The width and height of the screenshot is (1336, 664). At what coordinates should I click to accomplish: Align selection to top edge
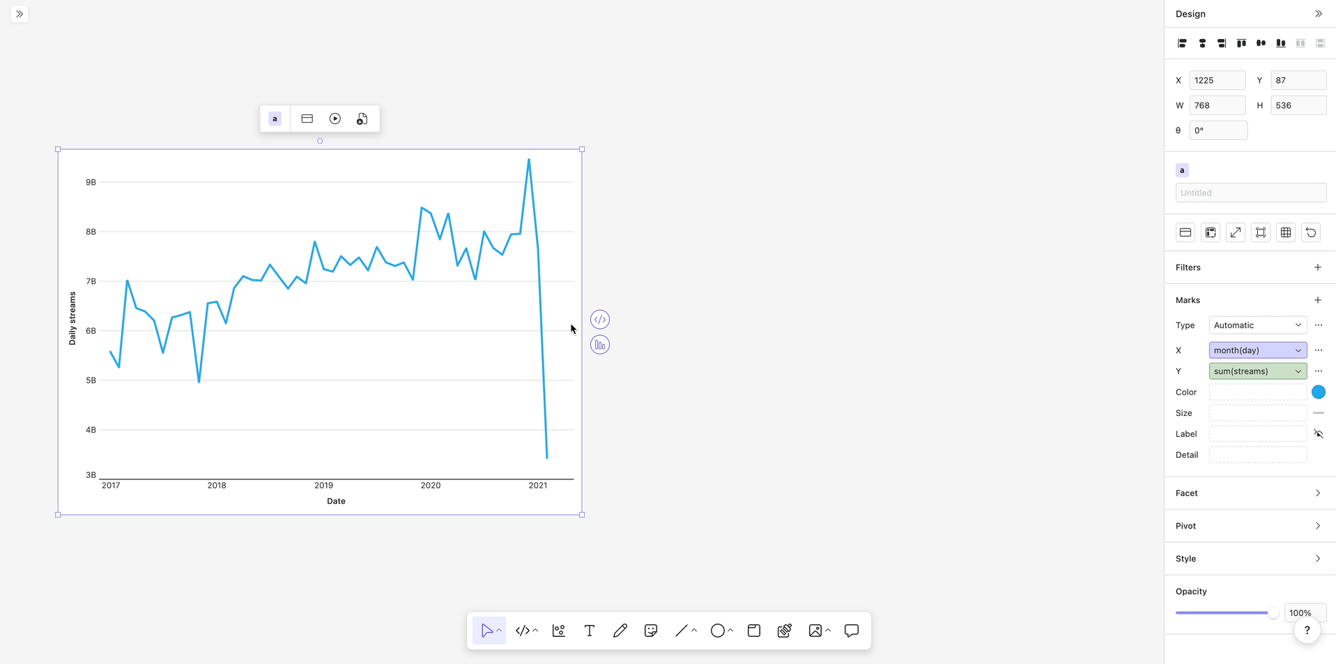pos(1241,43)
